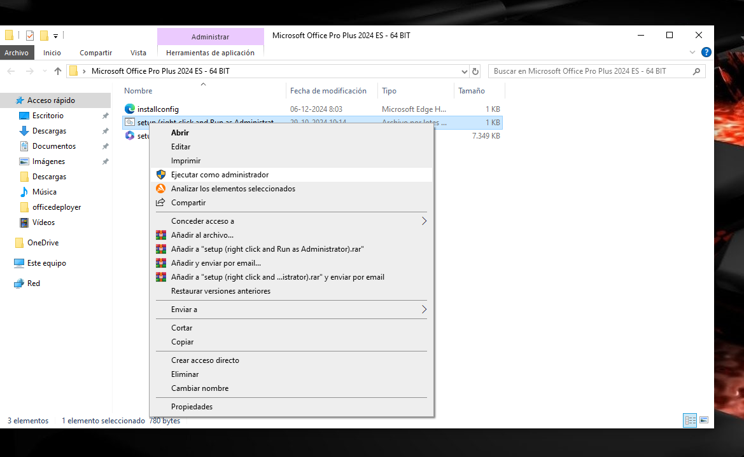Open the Archivo menu
Viewport: 744px width, 457px height.
click(x=17, y=53)
